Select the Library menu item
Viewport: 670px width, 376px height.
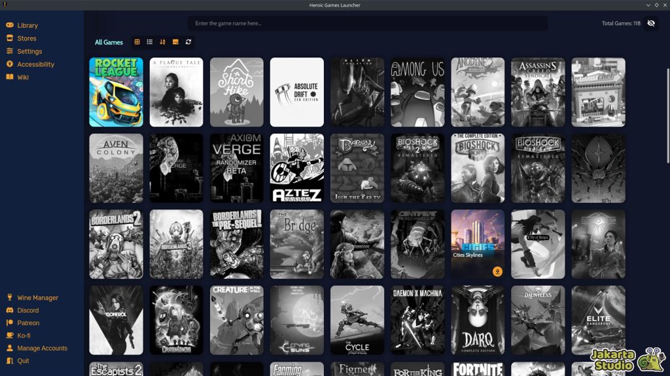pyautogui.click(x=27, y=25)
